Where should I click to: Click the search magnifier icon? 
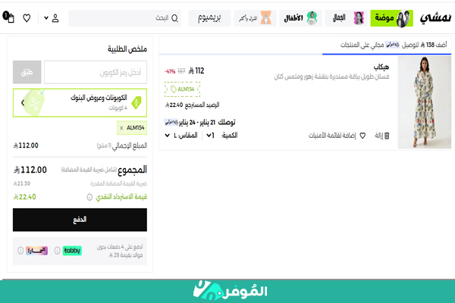coord(174,18)
